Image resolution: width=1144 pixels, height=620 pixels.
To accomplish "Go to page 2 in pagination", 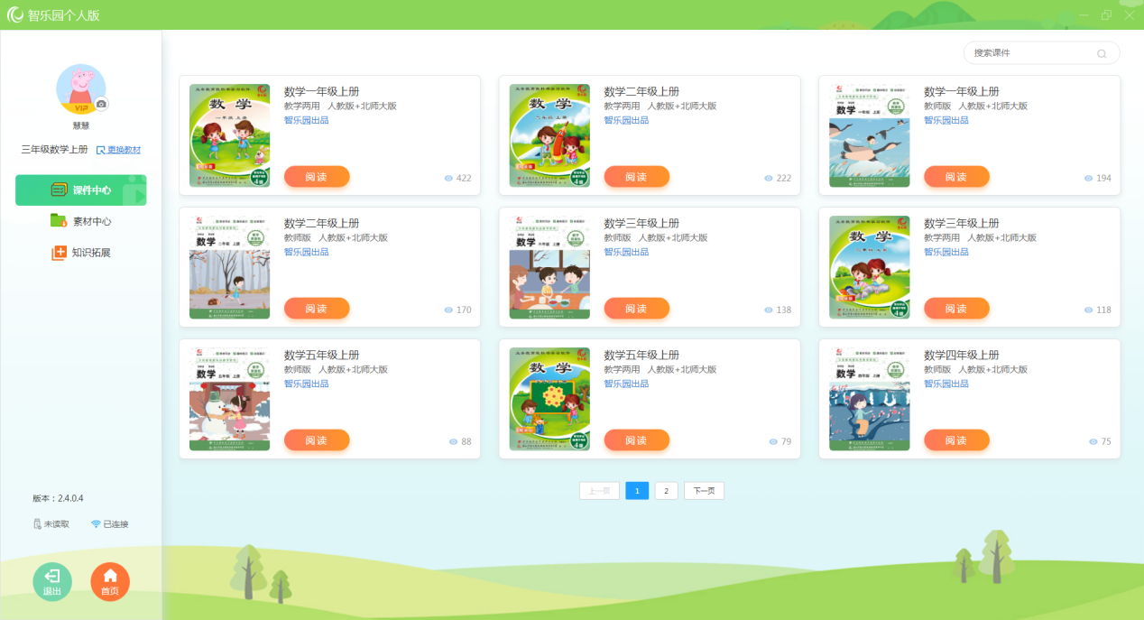I will 666,491.
